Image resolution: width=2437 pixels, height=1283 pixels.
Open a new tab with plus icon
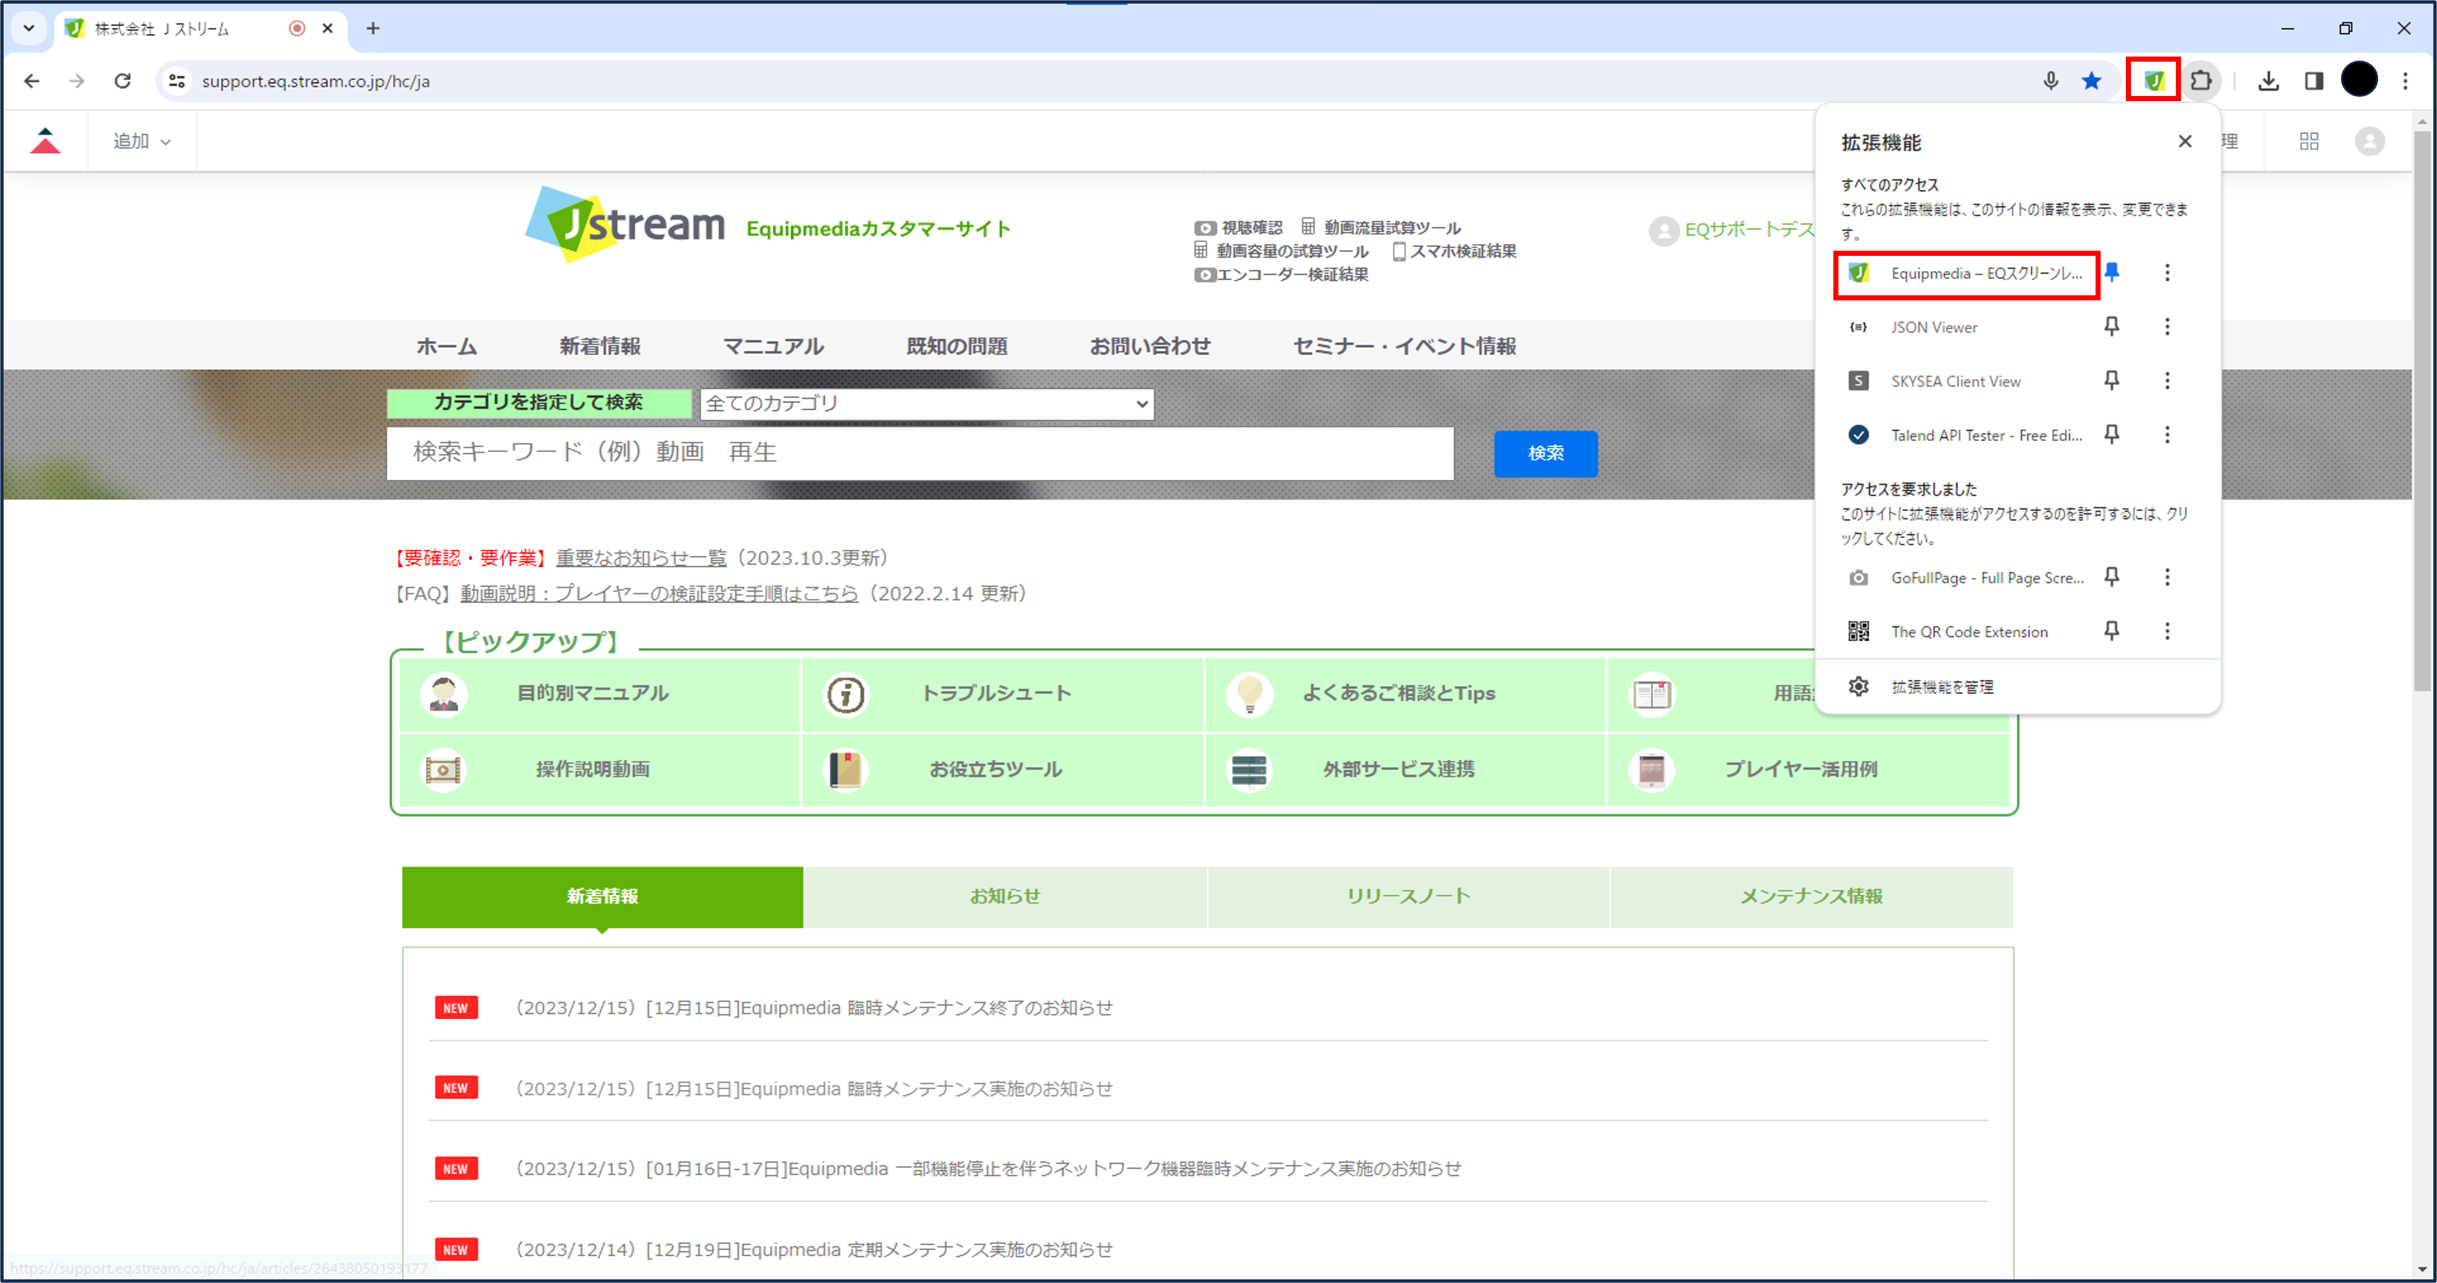click(373, 28)
